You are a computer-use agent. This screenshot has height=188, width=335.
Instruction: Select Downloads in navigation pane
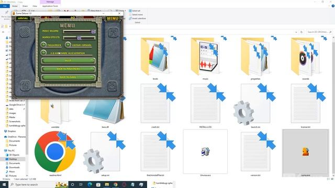[x=13, y=167]
